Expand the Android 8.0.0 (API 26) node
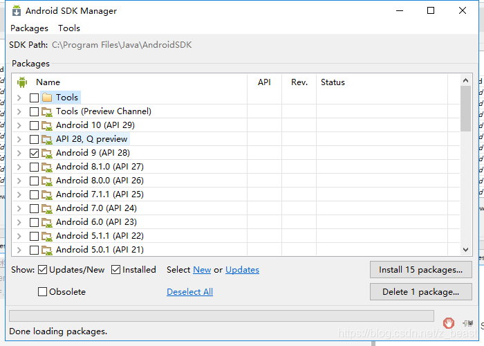484x346 pixels. point(19,181)
